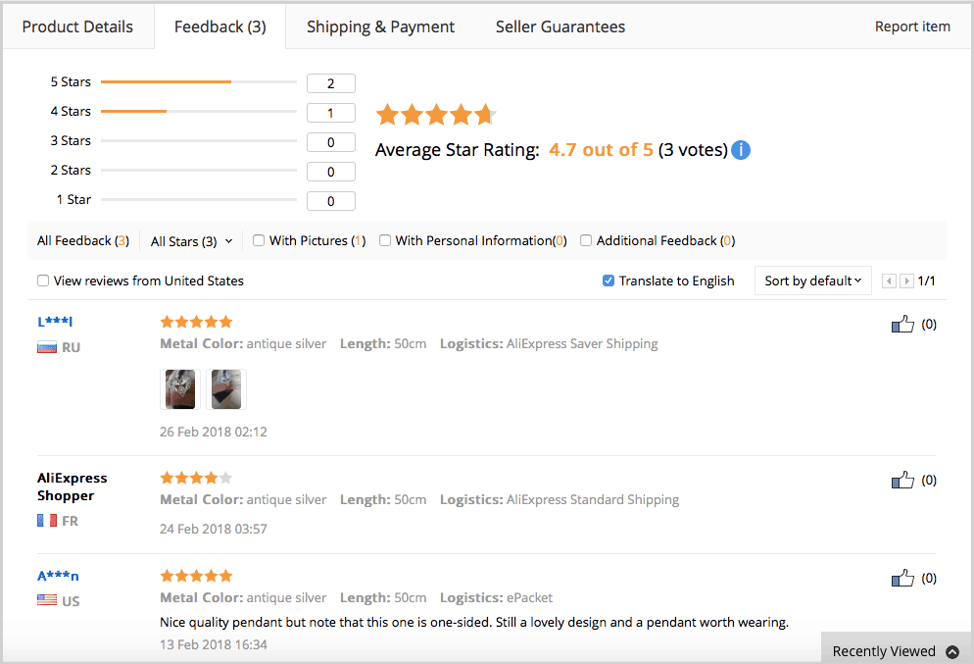Viewport: 974px width, 664px height.
Task: Switch to the Shipping & Payment tab
Action: click(x=380, y=26)
